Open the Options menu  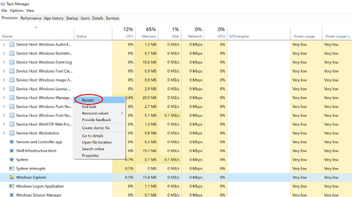pyautogui.click(x=16, y=10)
